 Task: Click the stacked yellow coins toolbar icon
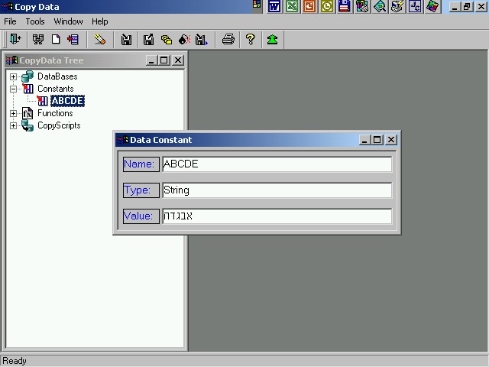(x=167, y=40)
